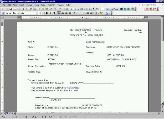This screenshot has width=164, height=119.
Task: Toggle OVR overtype mode in the status bar
Action: [75, 117]
